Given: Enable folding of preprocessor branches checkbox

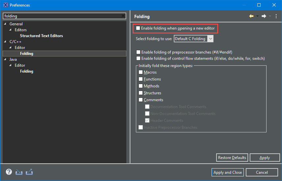Looking at the screenshot, I should (139, 52).
